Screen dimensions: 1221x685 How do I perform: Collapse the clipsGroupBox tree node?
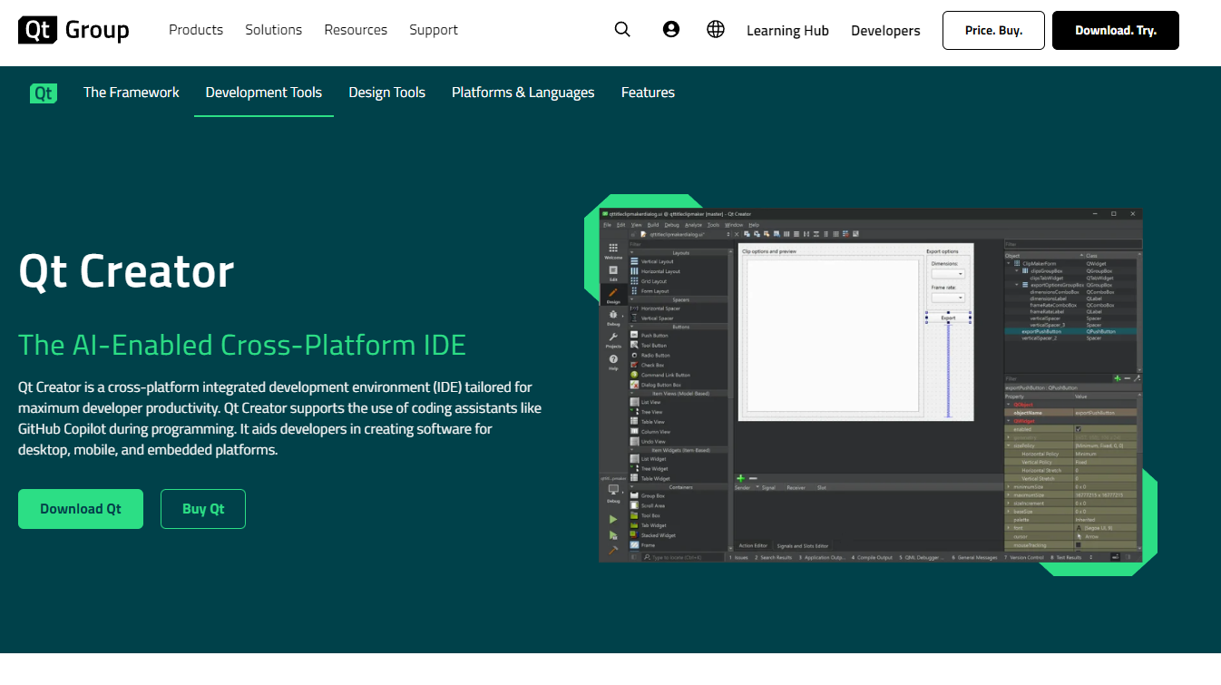pos(1016,270)
